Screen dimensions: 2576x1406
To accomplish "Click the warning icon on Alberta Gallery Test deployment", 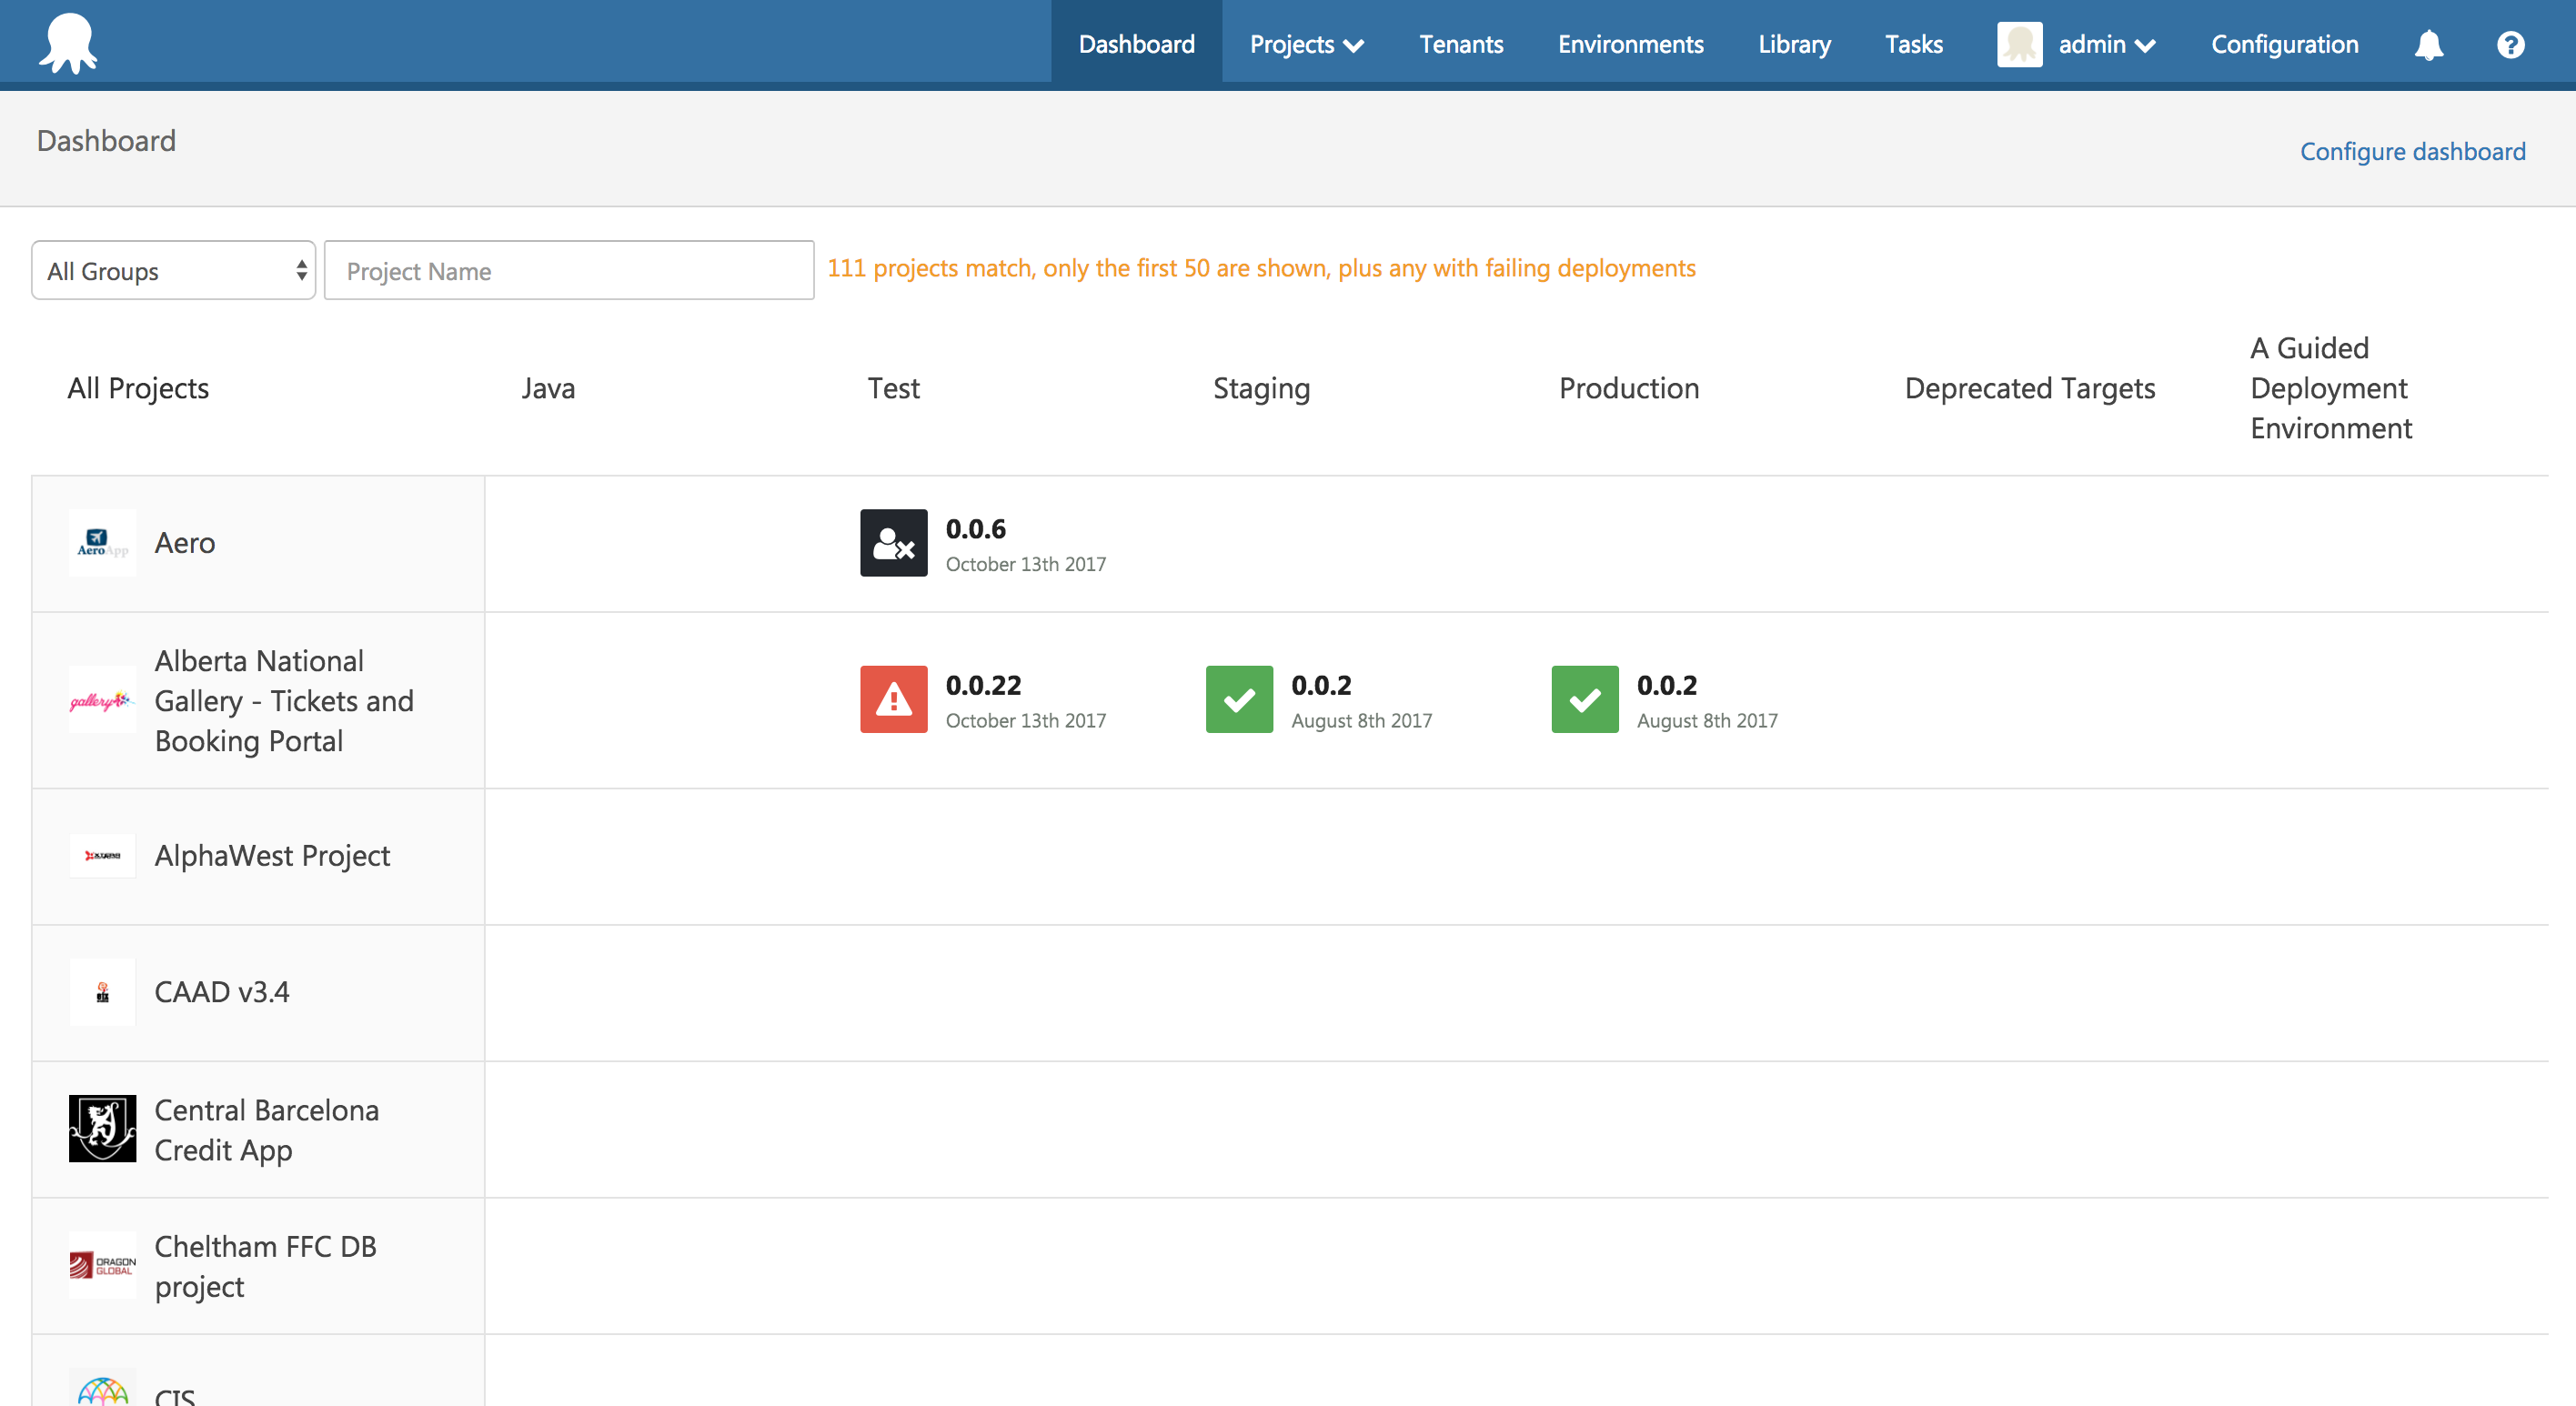I will (893, 699).
